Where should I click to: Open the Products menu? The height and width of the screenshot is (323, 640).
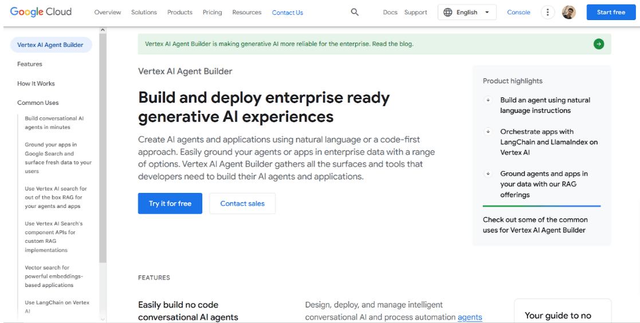pyautogui.click(x=180, y=12)
